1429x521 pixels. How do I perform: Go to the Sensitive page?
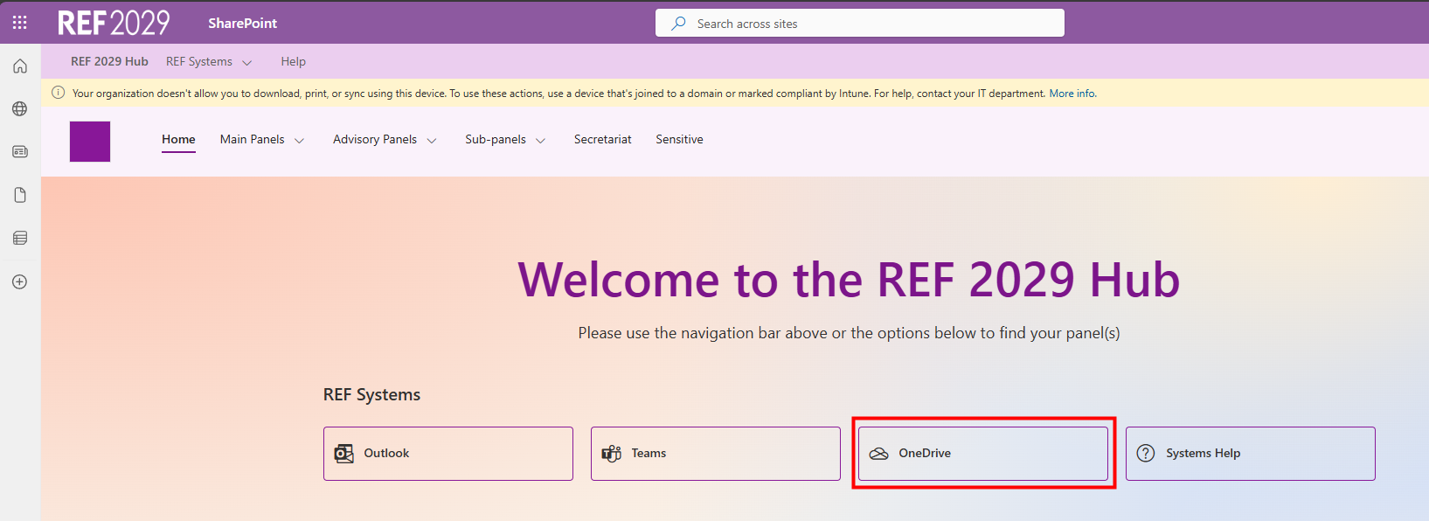(x=679, y=139)
